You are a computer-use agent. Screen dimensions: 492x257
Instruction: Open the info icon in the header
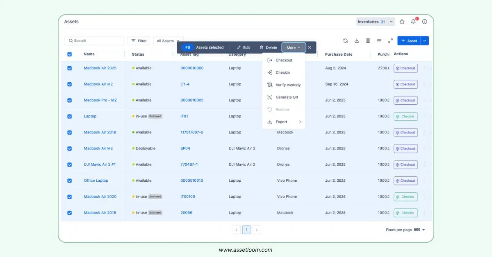[424, 22]
